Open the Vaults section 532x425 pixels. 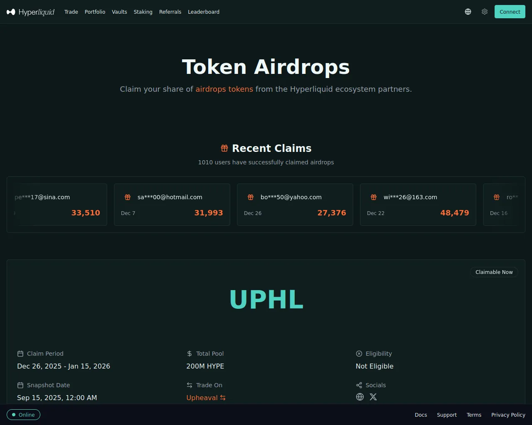(119, 12)
